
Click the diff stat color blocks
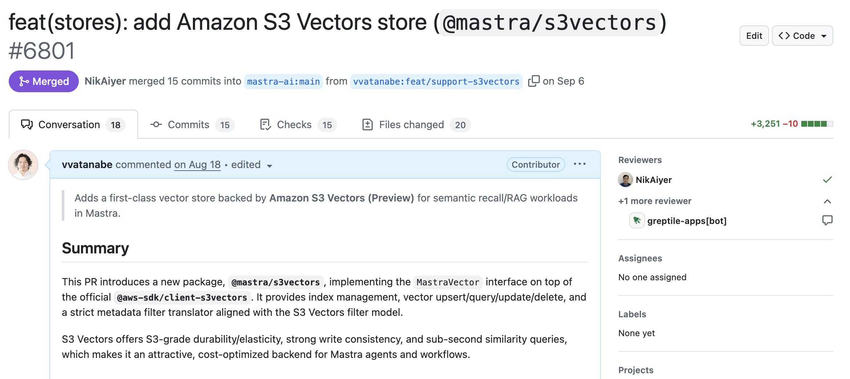(x=817, y=124)
